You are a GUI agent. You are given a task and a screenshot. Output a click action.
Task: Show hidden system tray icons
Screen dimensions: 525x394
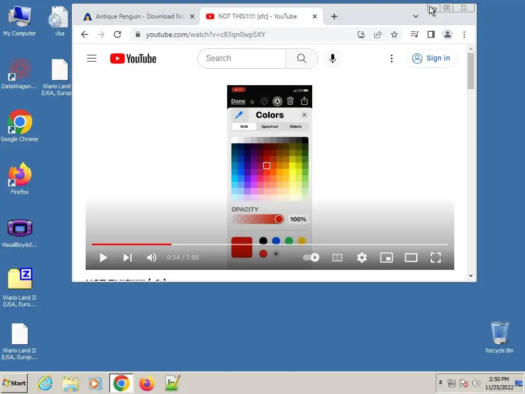point(440,383)
